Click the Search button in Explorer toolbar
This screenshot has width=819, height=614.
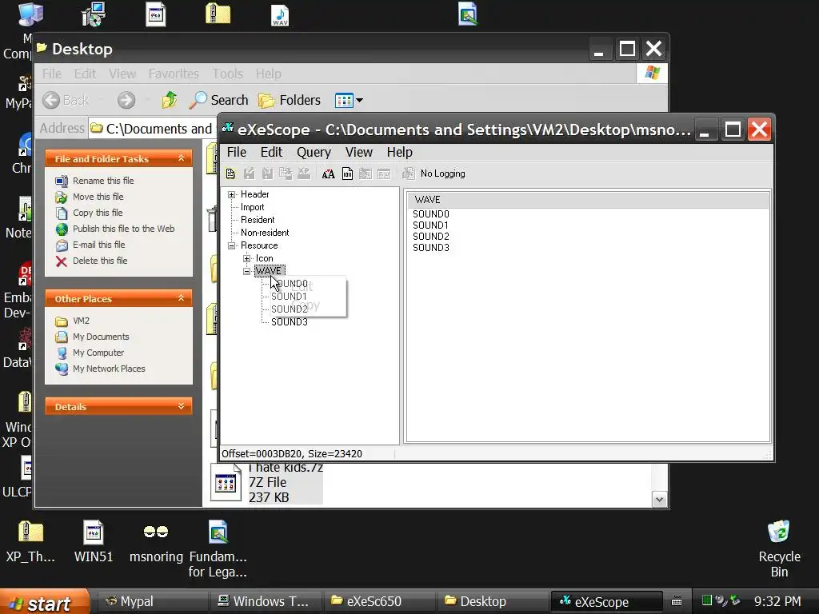point(218,100)
